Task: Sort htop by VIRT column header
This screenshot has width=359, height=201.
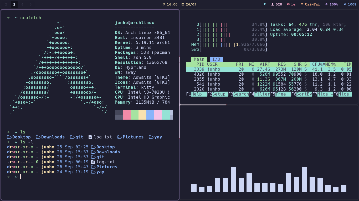Action: (x=265, y=64)
